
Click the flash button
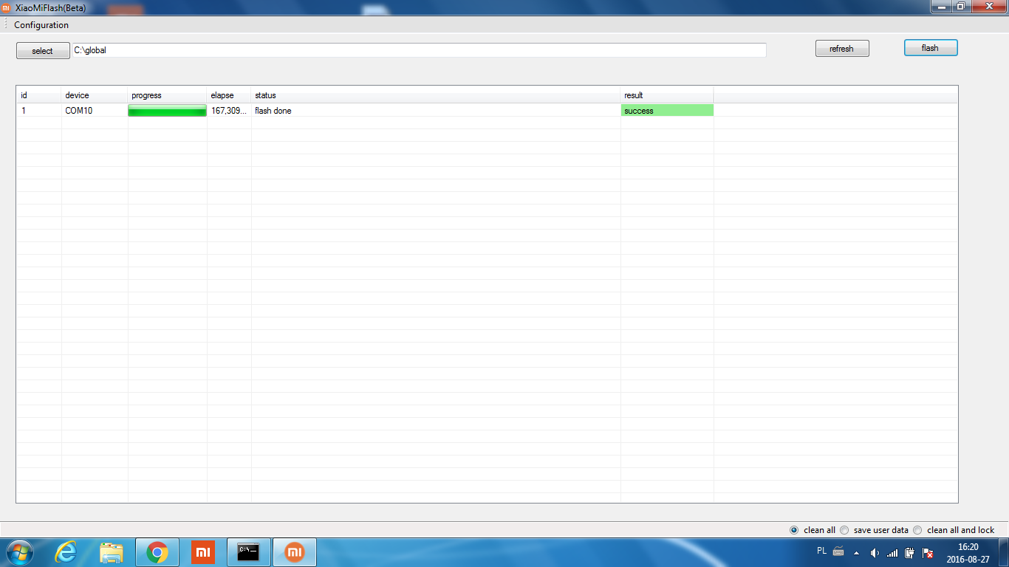(930, 48)
